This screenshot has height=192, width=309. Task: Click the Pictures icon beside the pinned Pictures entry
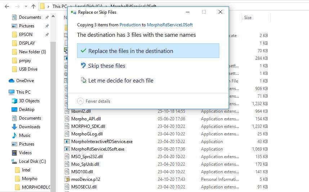pos(14,26)
